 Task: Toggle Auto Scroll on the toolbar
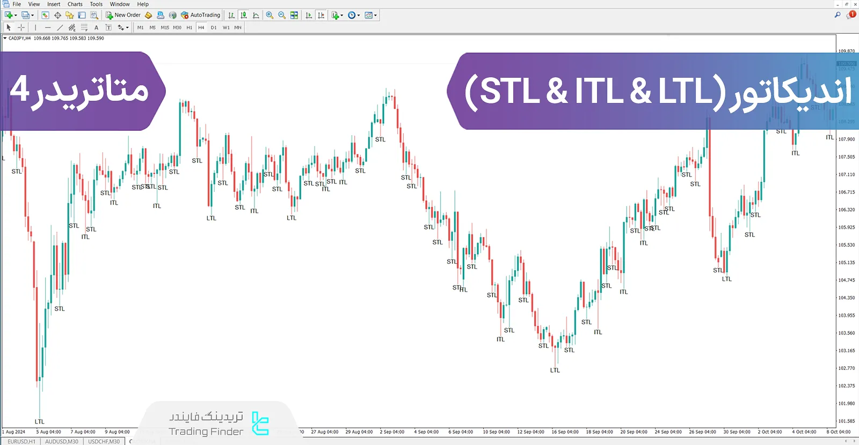[x=309, y=15]
